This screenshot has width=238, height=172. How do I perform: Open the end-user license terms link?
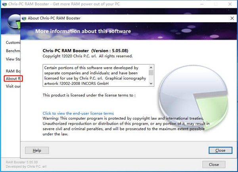click(78, 113)
